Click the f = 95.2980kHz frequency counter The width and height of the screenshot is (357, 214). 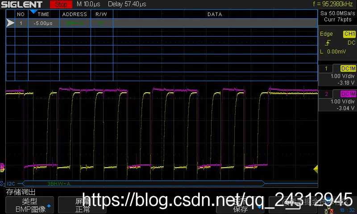[x=333, y=4]
